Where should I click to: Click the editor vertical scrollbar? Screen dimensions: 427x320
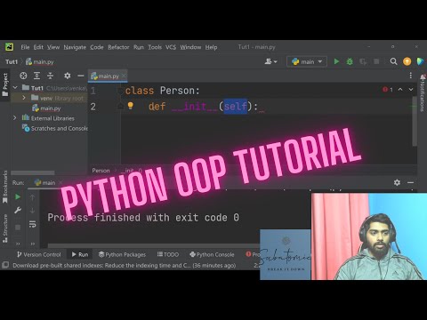(x=415, y=121)
